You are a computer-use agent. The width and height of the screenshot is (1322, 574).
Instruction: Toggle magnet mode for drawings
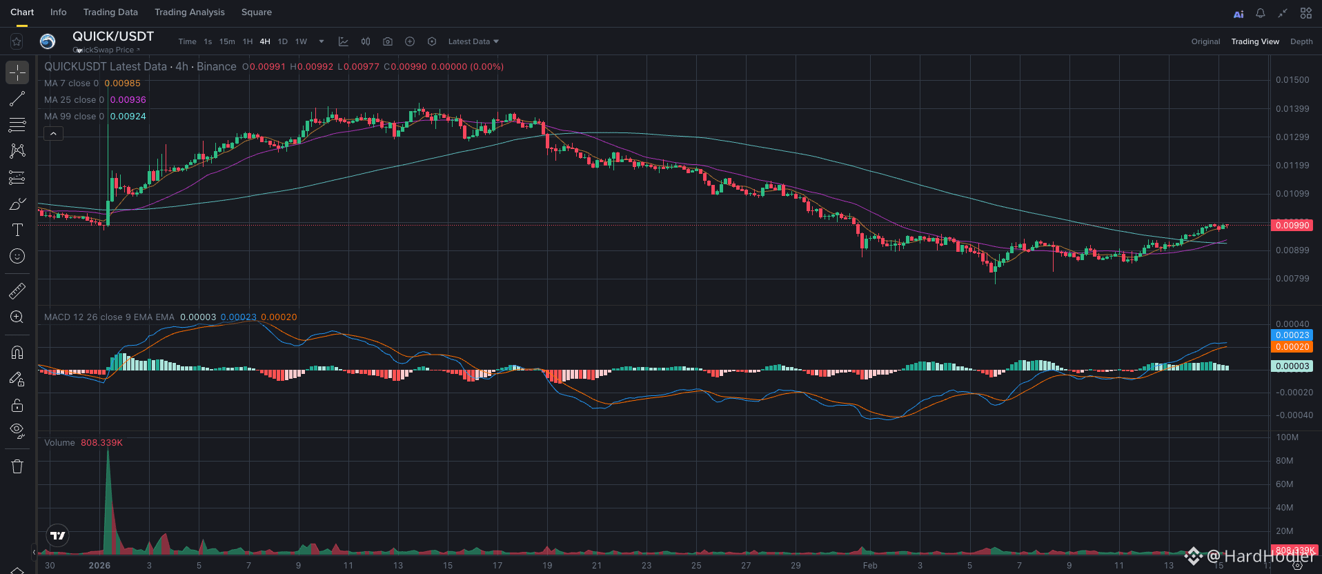point(17,353)
